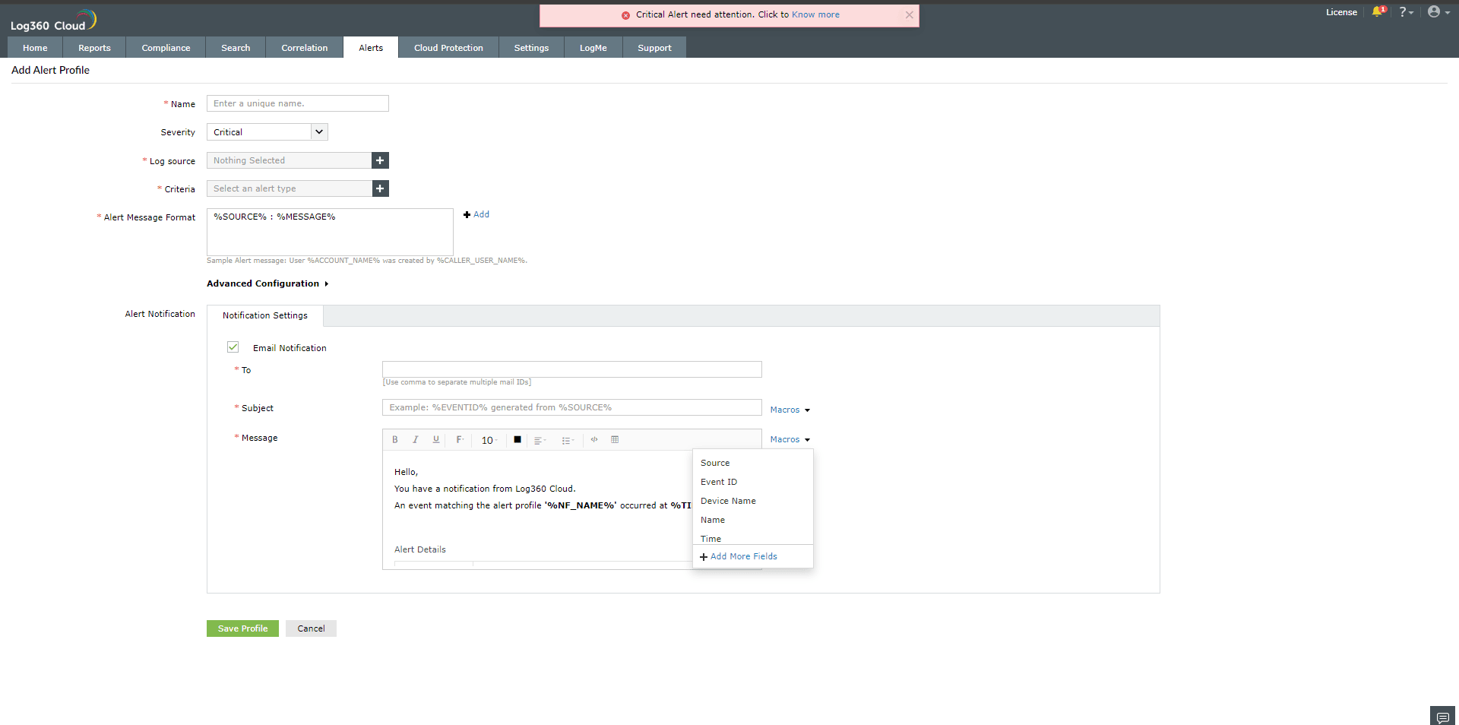The height and width of the screenshot is (725, 1459).
Task: Toggle underline in the message editor
Action: (435, 440)
